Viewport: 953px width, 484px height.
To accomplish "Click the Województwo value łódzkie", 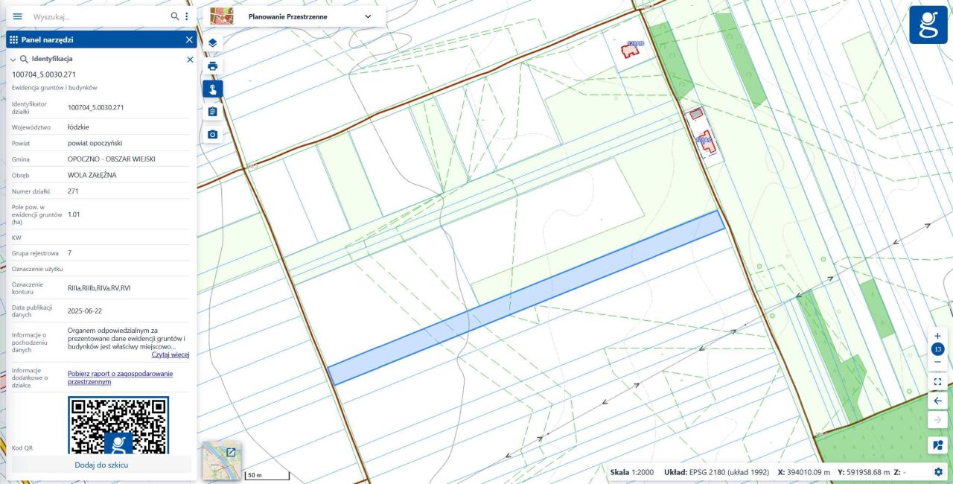I will click(x=80, y=127).
